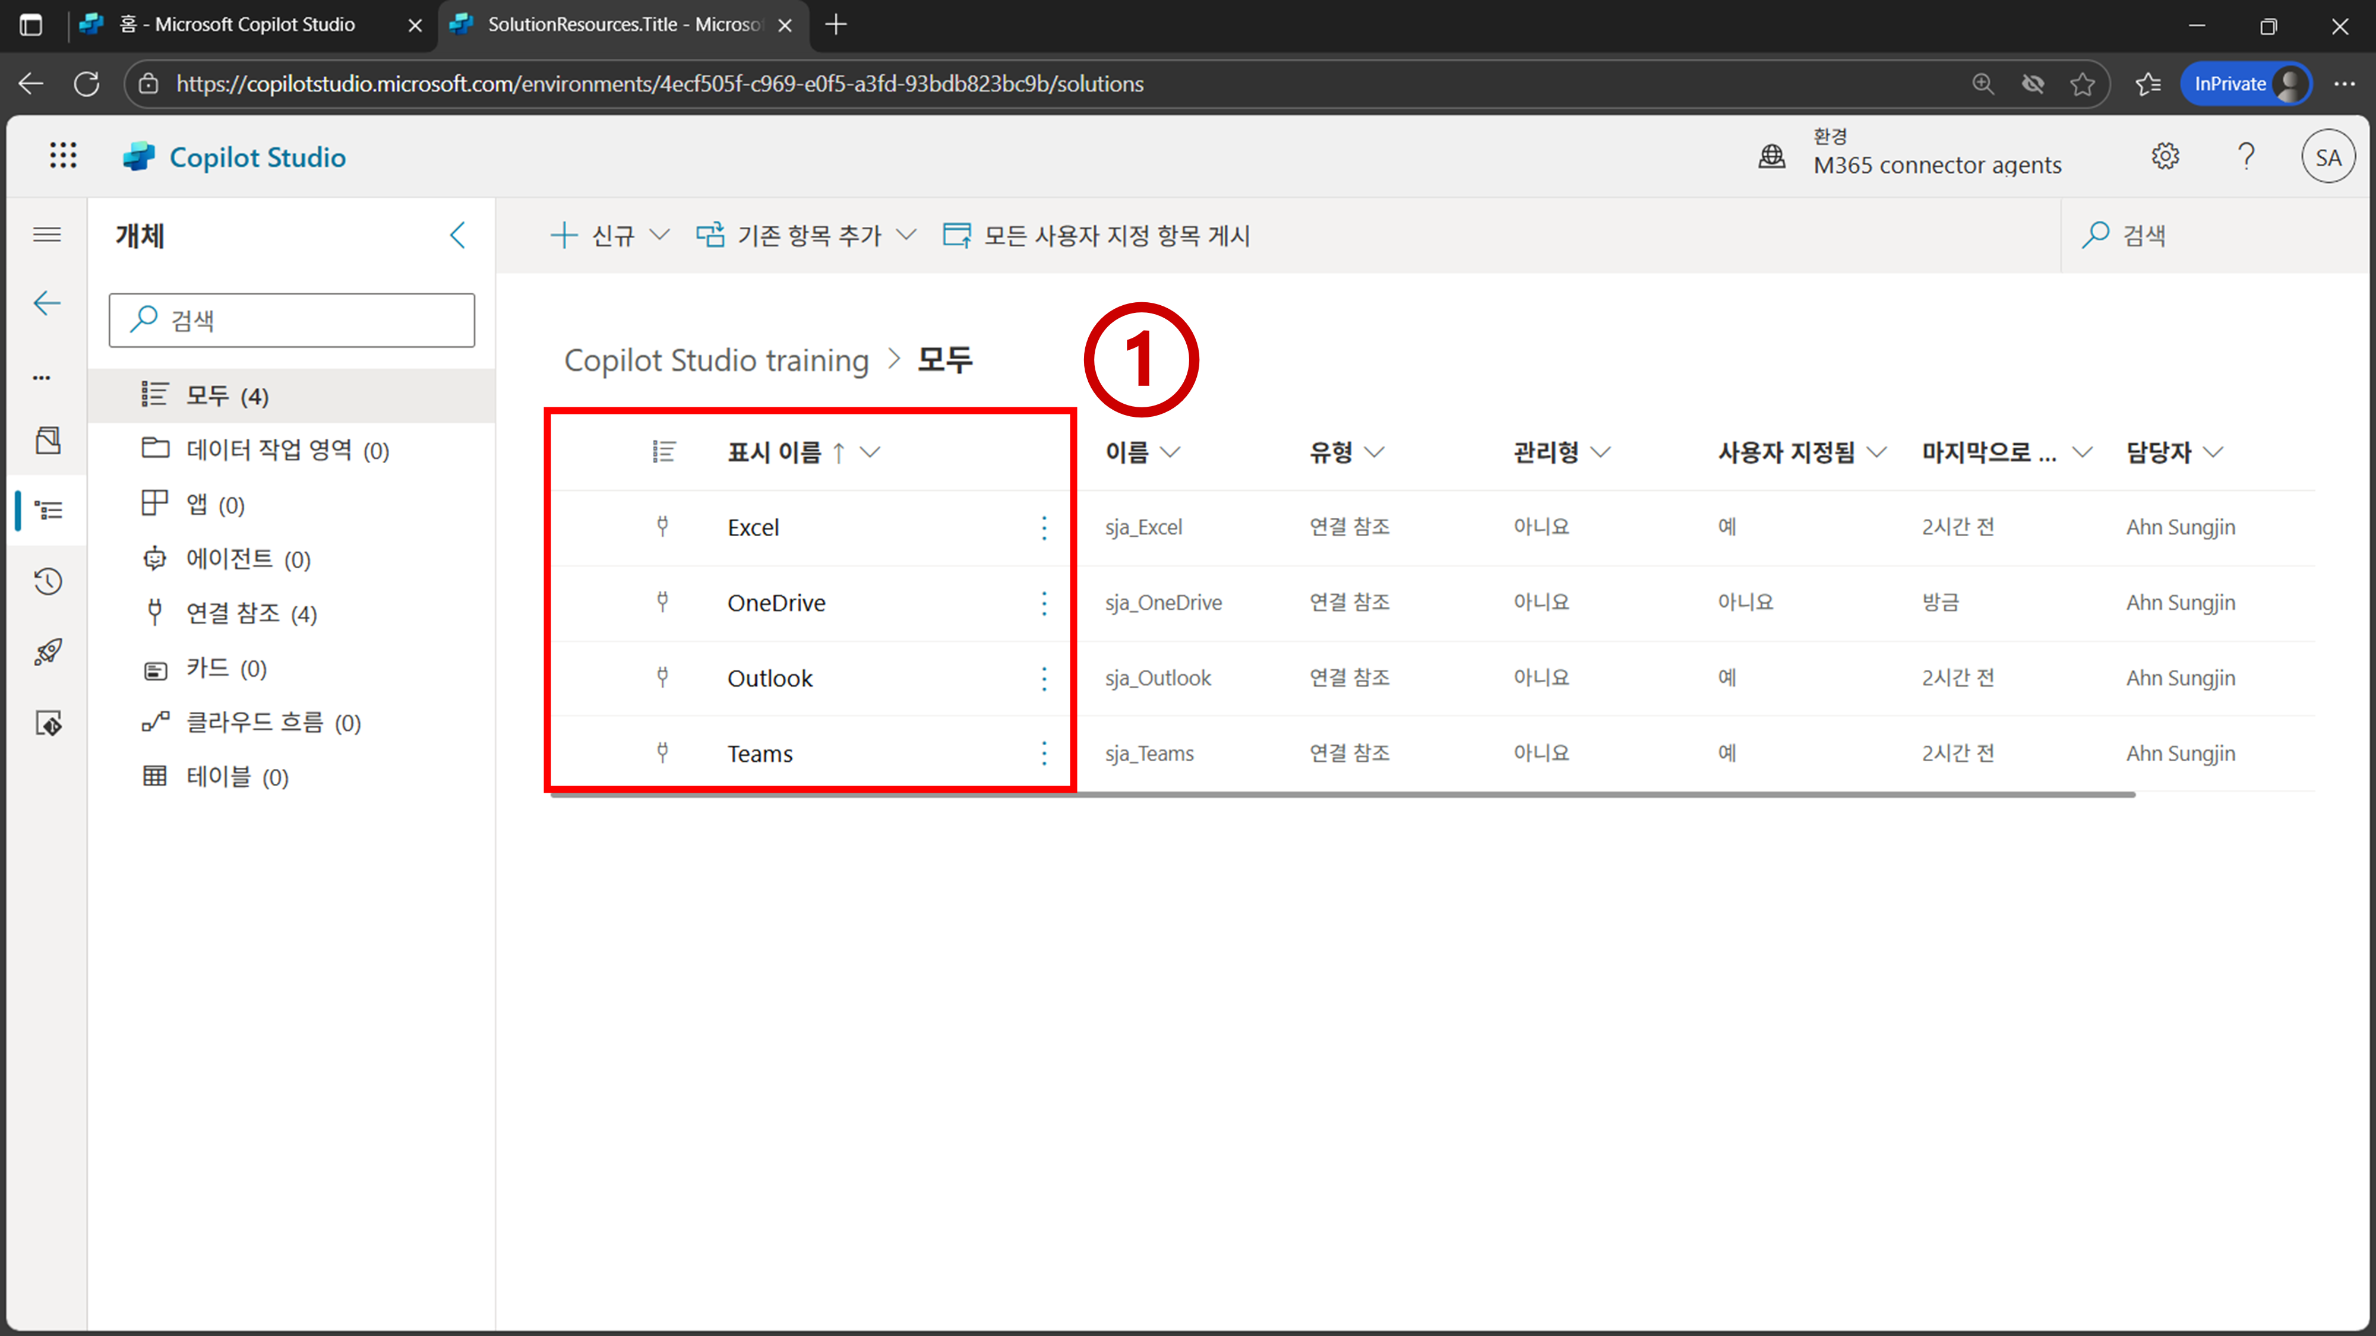Click the settings gear in header
Image resolution: width=2376 pixels, height=1336 pixels.
coord(2165,156)
